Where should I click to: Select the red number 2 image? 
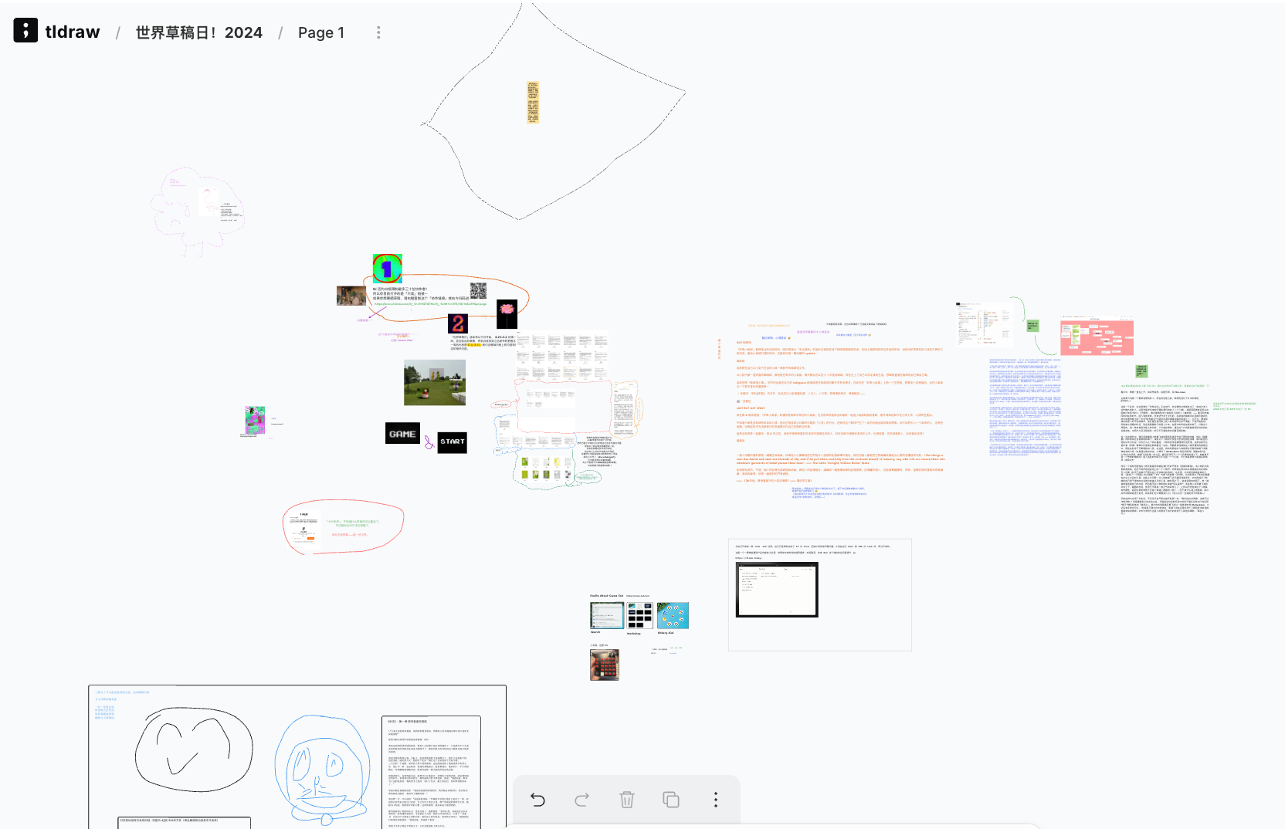click(x=458, y=323)
